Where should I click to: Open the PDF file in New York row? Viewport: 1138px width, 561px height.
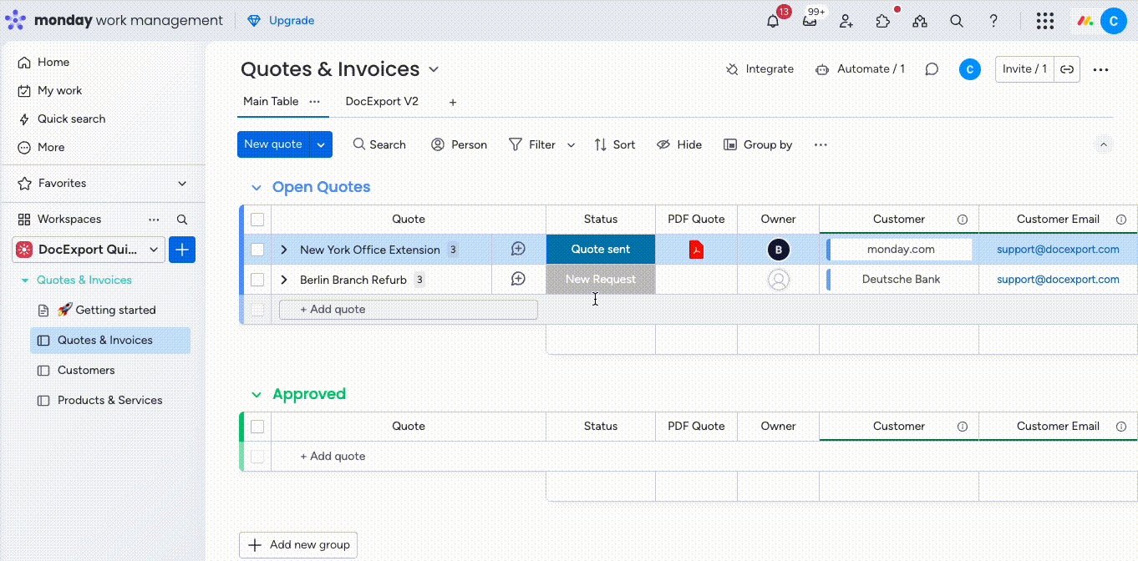(x=696, y=249)
